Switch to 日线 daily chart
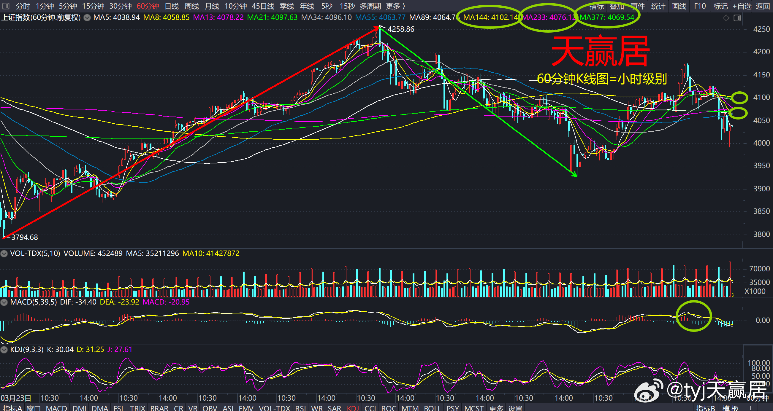Viewport: 773px width, 411px height. pyautogui.click(x=172, y=6)
